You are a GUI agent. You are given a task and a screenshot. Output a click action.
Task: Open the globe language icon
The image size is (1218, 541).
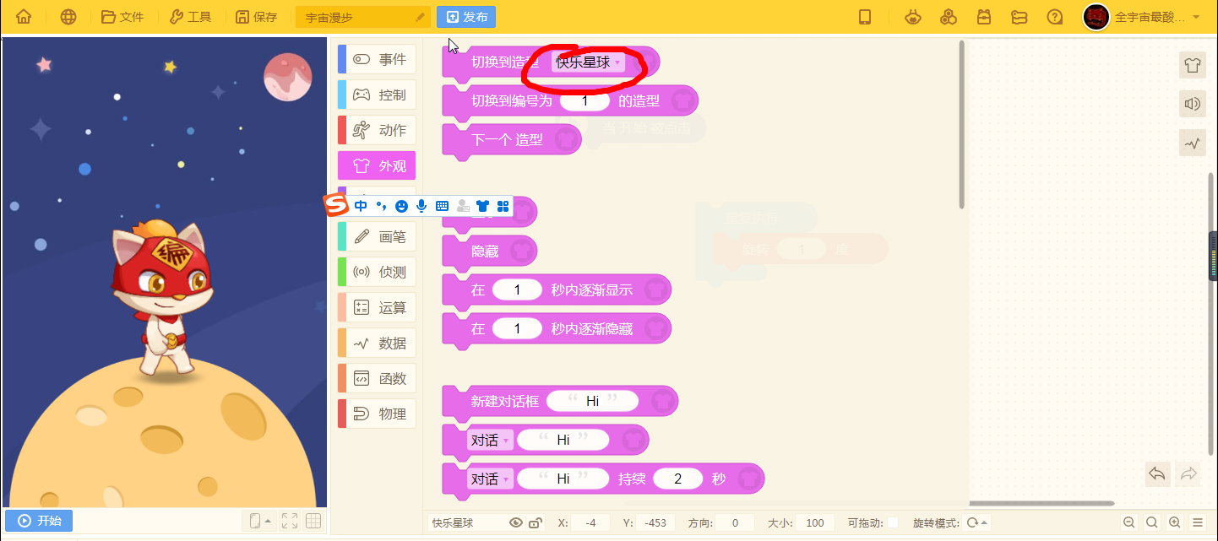coord(69,17)
